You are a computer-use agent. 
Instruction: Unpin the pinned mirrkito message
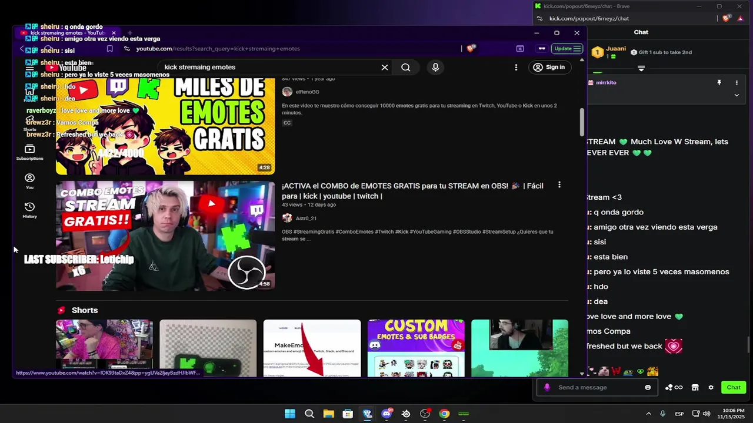(x=719, y=83)
